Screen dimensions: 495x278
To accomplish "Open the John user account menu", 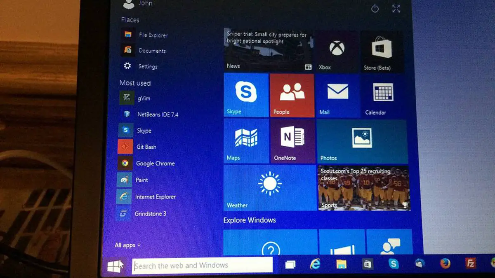I will click(138, 4).
